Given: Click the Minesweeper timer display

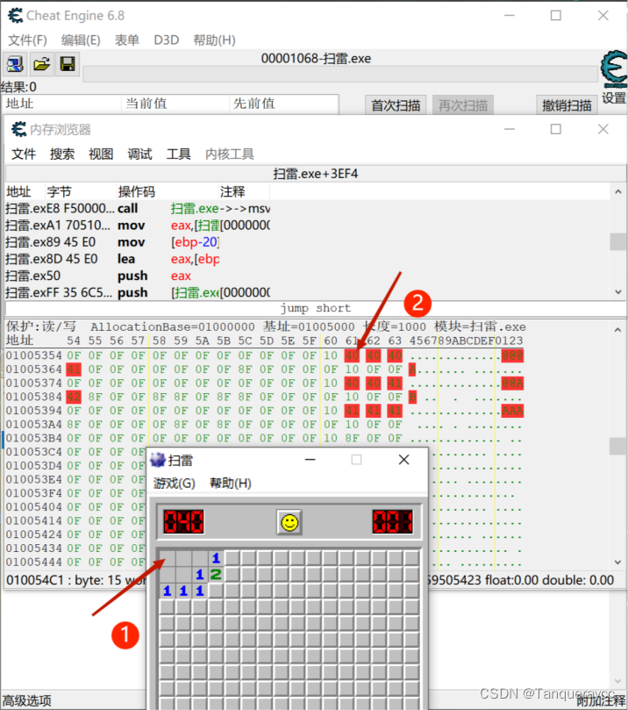Looking at the screenshot, I should tap(393, 521).
